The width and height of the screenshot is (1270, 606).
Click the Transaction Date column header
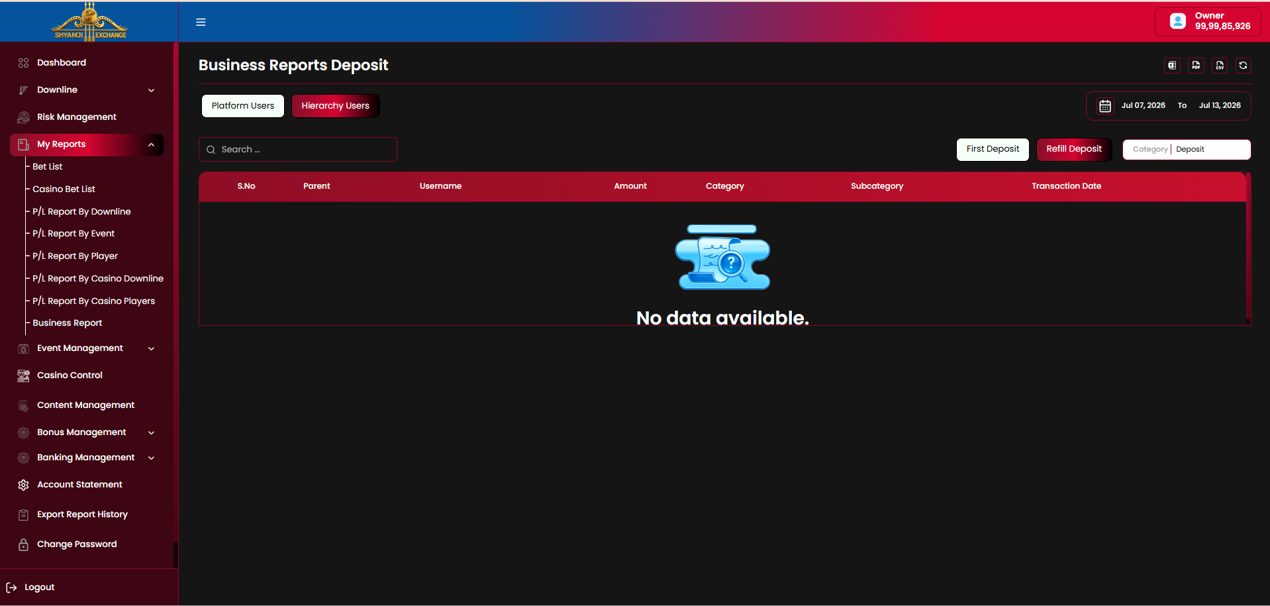[x=1066, y=186]
